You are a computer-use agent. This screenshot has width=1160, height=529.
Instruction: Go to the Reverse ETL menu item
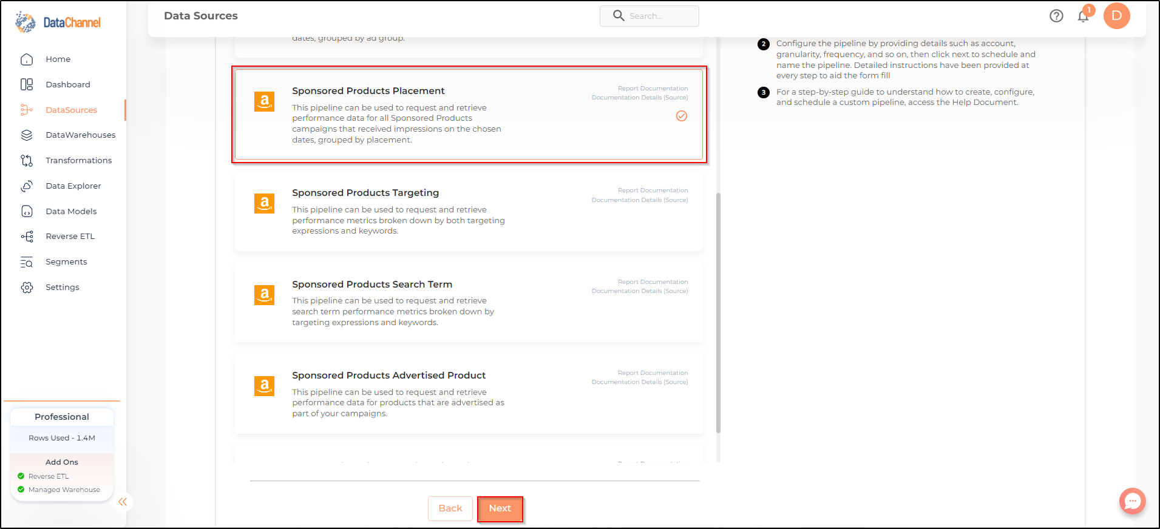[70, 237]
